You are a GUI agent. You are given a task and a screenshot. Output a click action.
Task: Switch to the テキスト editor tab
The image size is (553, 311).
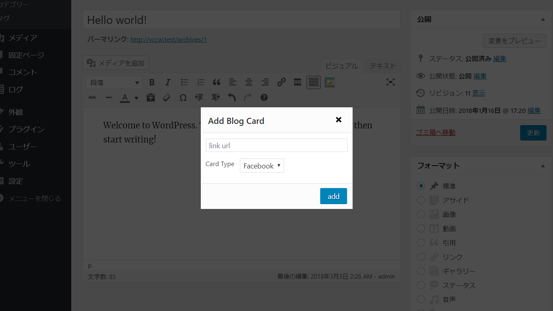[382, 66]
